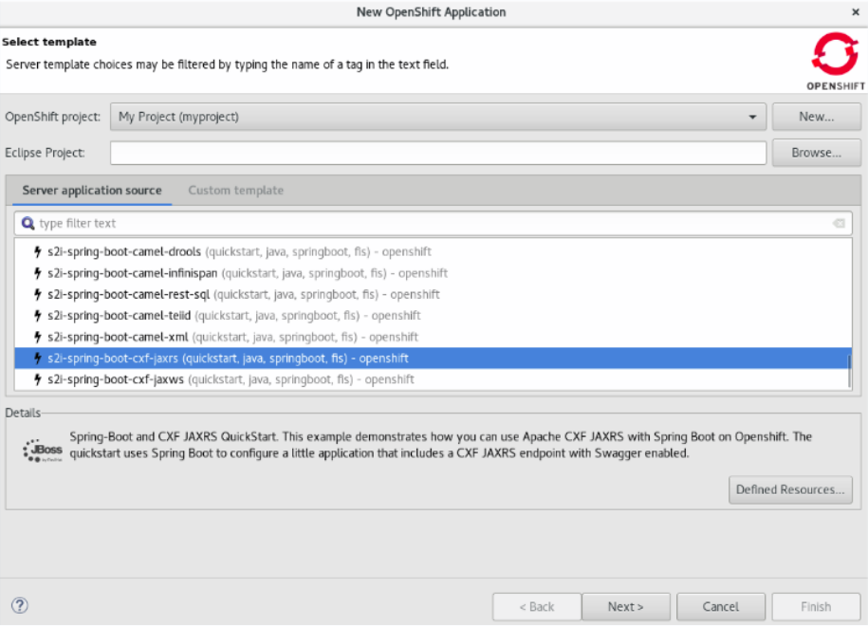Select the s2i-spring-boot-camel-xml template
The image size is (868, 626).
pyautogui.click(x=433, y=337)
